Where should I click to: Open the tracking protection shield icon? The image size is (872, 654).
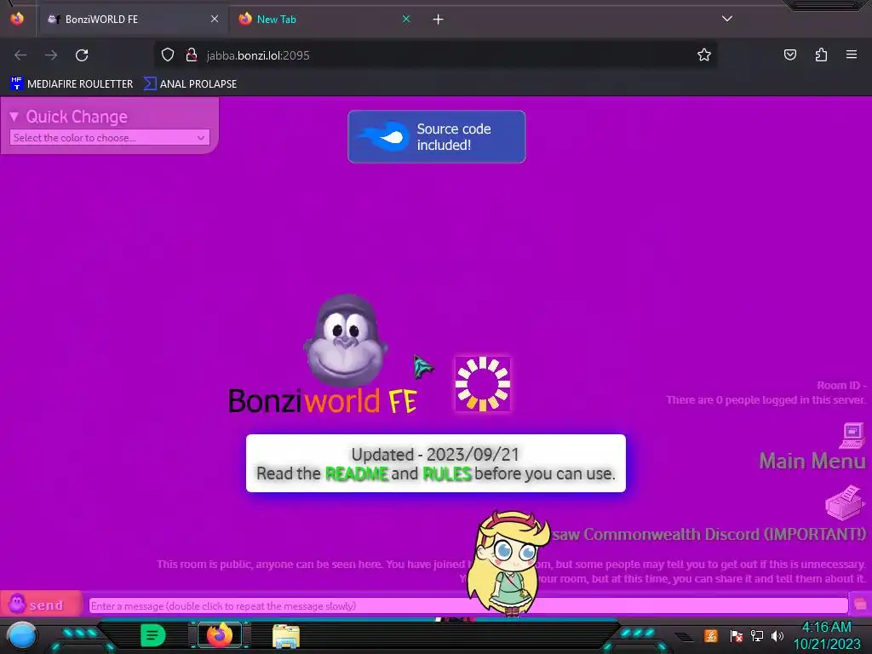(x=168, y=54)
